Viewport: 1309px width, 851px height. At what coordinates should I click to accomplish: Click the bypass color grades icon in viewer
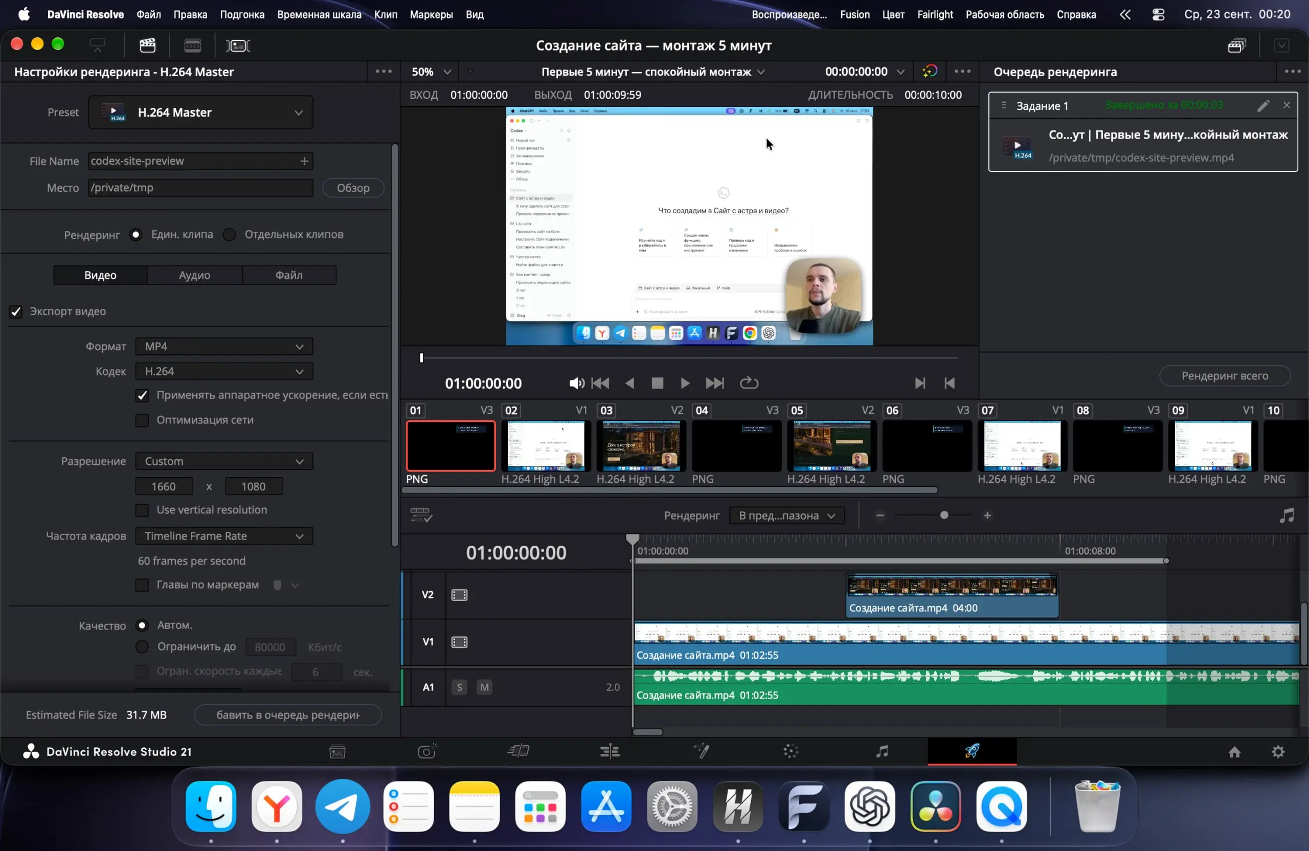coord(930,71)
